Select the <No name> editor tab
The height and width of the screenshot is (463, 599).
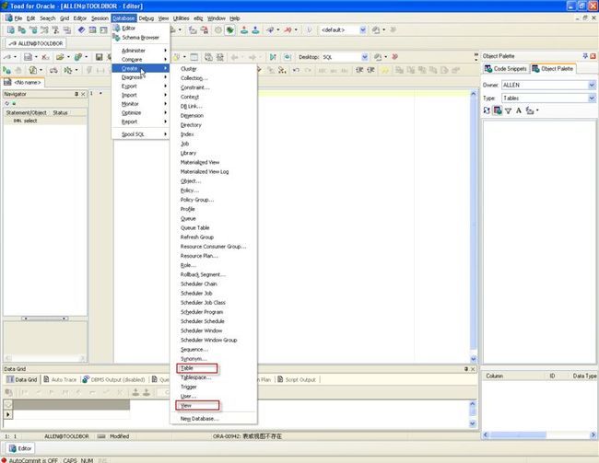coord(23,82)
